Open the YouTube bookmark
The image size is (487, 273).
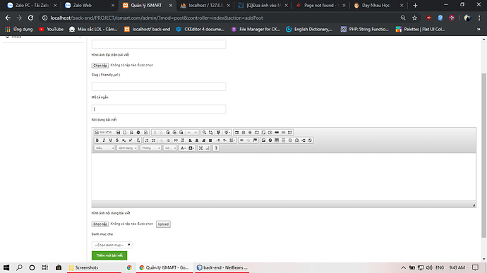tap(52, 29)
